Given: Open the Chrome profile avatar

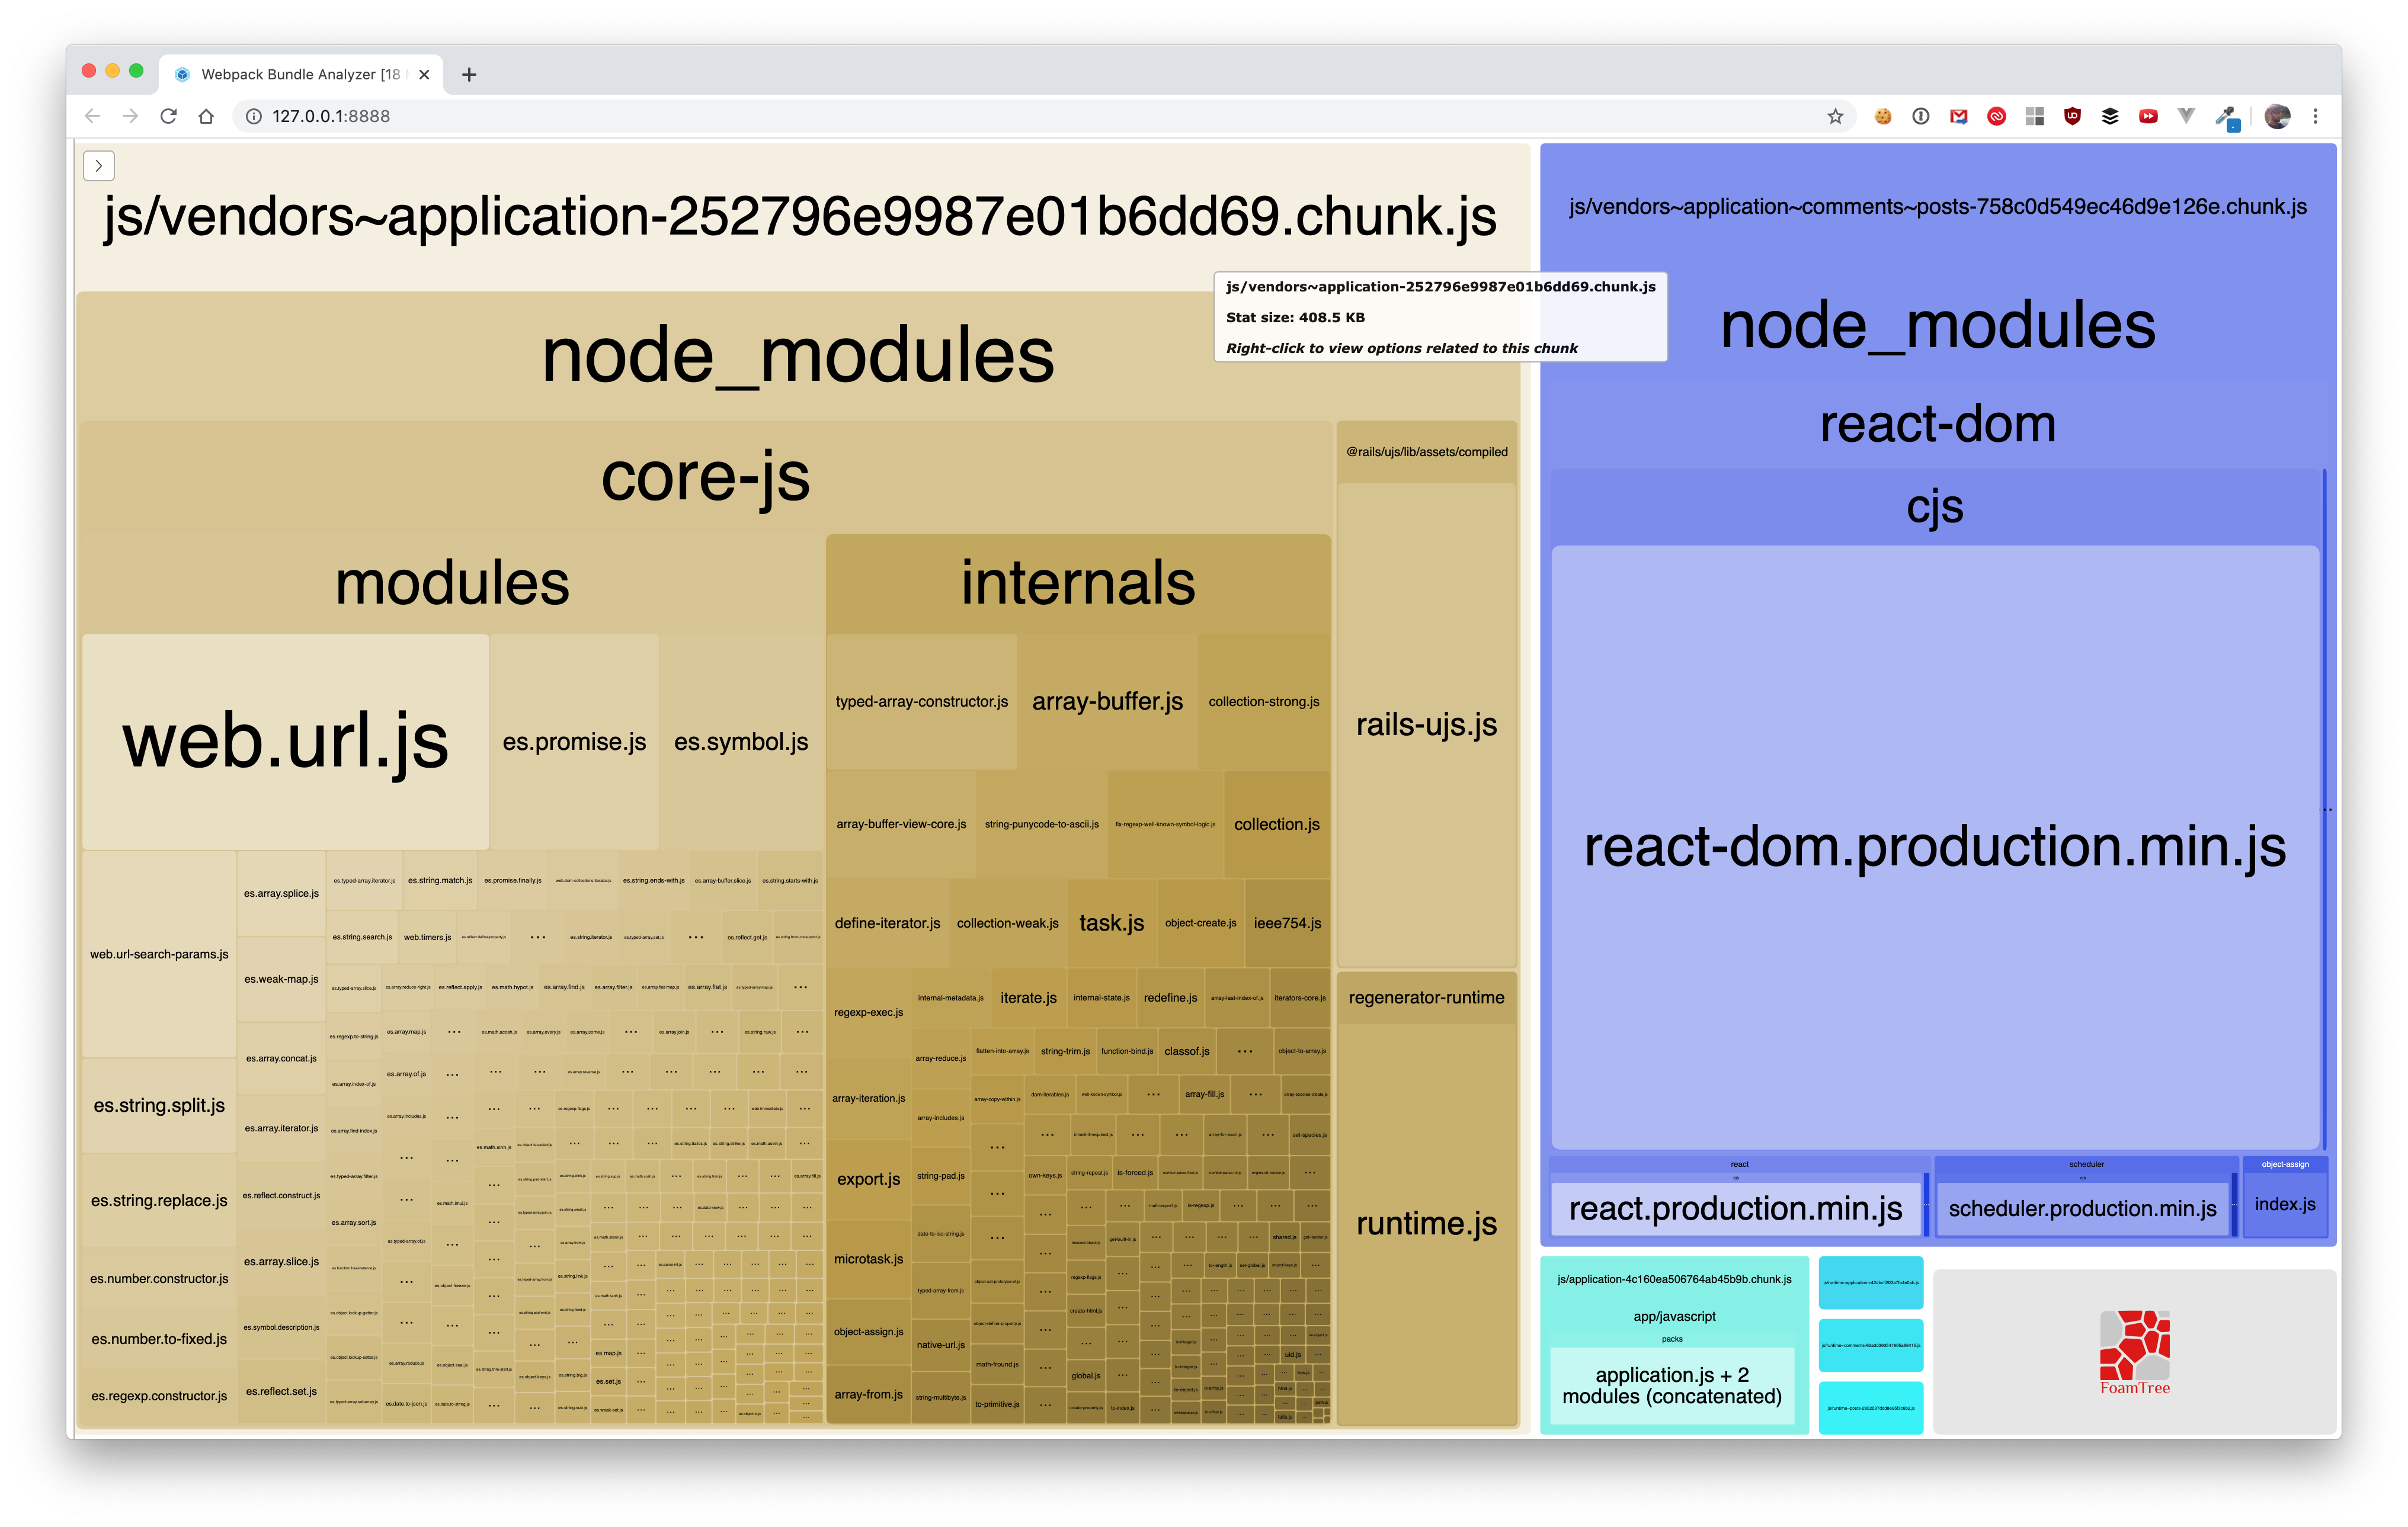Looking at the screenshot, I should point(2277,116).
